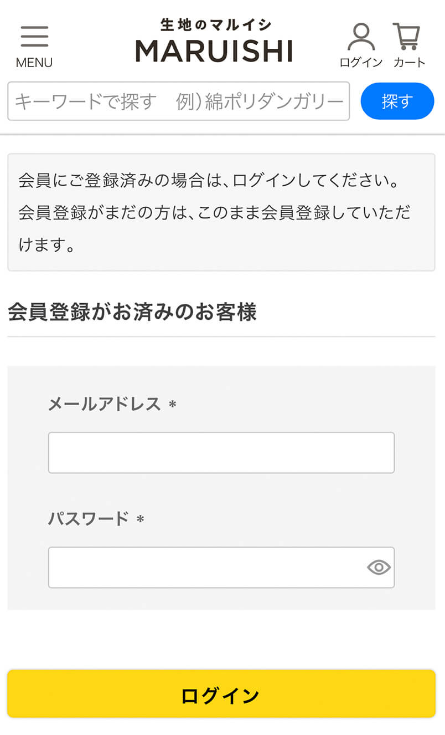This screenshot has width=445, height=735.
Task: Click the パスワード field label
Action: click(x=88, y=519)
